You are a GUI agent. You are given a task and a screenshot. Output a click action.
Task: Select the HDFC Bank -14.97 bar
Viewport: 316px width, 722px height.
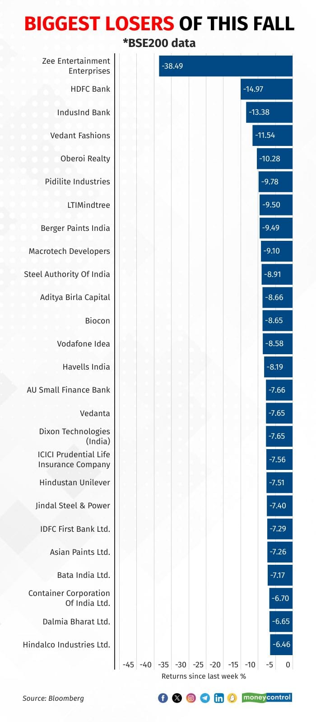[x=266, y=89]
